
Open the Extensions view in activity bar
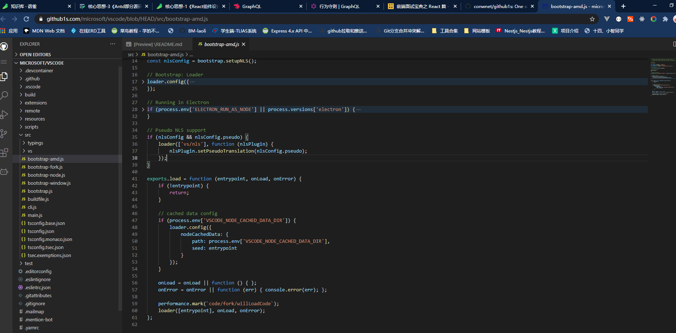tap(4, 153)
